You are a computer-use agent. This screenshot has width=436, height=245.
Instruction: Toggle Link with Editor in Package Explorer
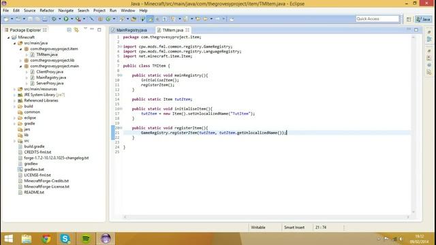pos(76,30)
